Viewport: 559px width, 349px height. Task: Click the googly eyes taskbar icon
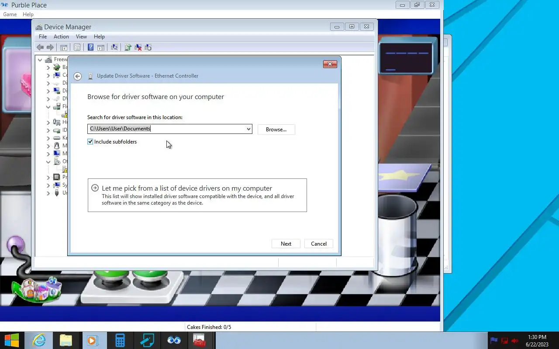(174, 340)
